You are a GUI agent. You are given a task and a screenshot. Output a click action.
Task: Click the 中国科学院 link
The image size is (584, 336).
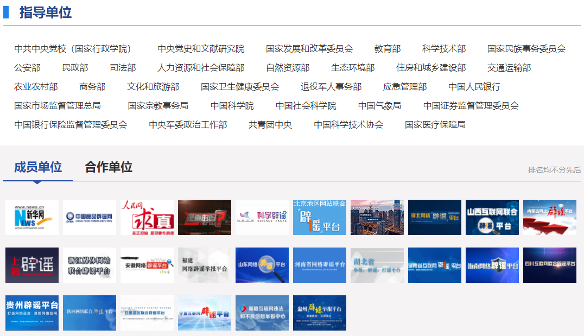click(232, 106)
